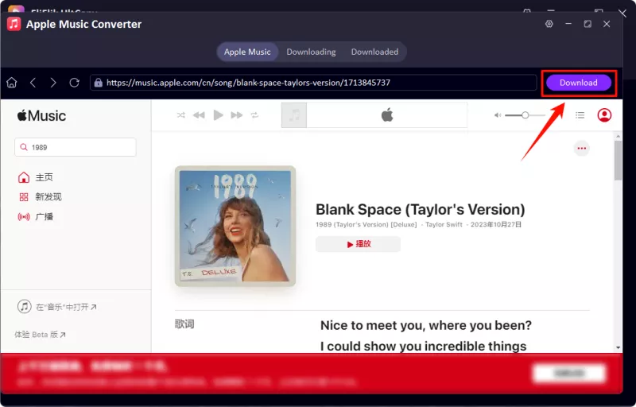
Task: Click the lock icon in the address bar
Action: click(x=98, y=83)
